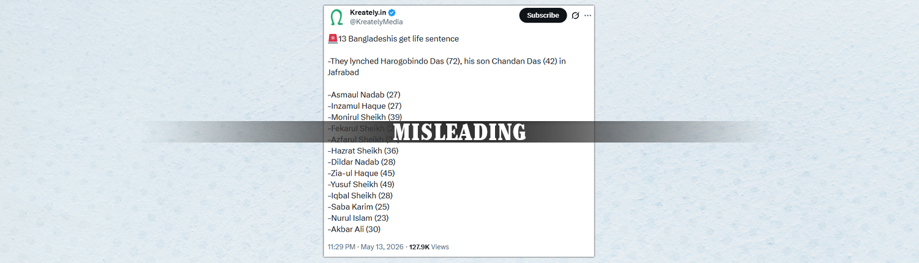
Task: Select the Yusuf Sheikh (49) line
Action: click(361, 184)
